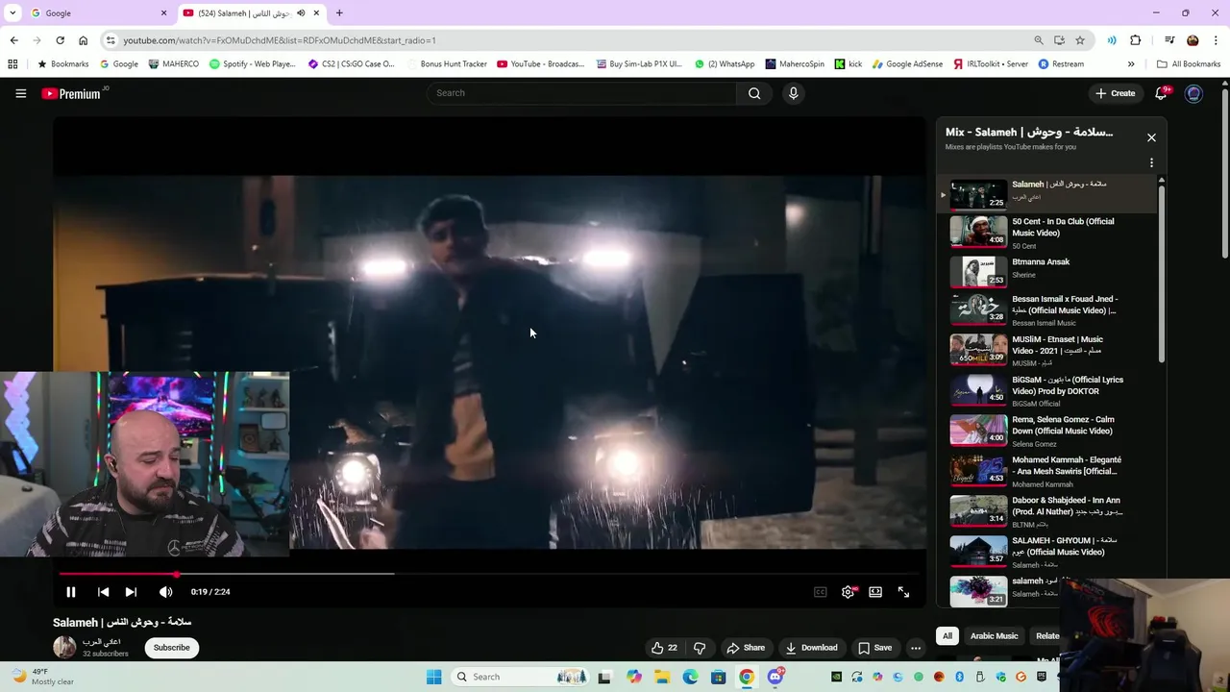Focus the YouTube search box
The height and width of the screenshot is (692, 1230).
[582, 93]
